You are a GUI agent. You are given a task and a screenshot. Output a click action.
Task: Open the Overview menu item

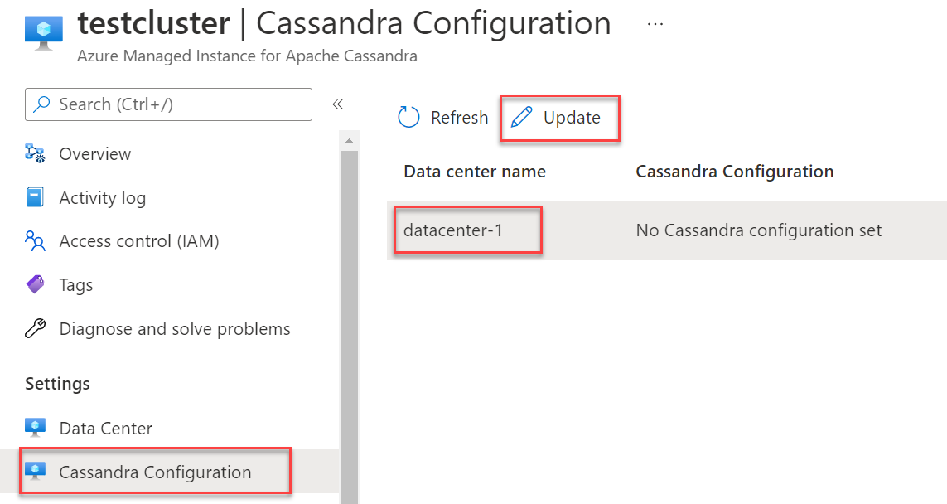click(x=94, y=154)
